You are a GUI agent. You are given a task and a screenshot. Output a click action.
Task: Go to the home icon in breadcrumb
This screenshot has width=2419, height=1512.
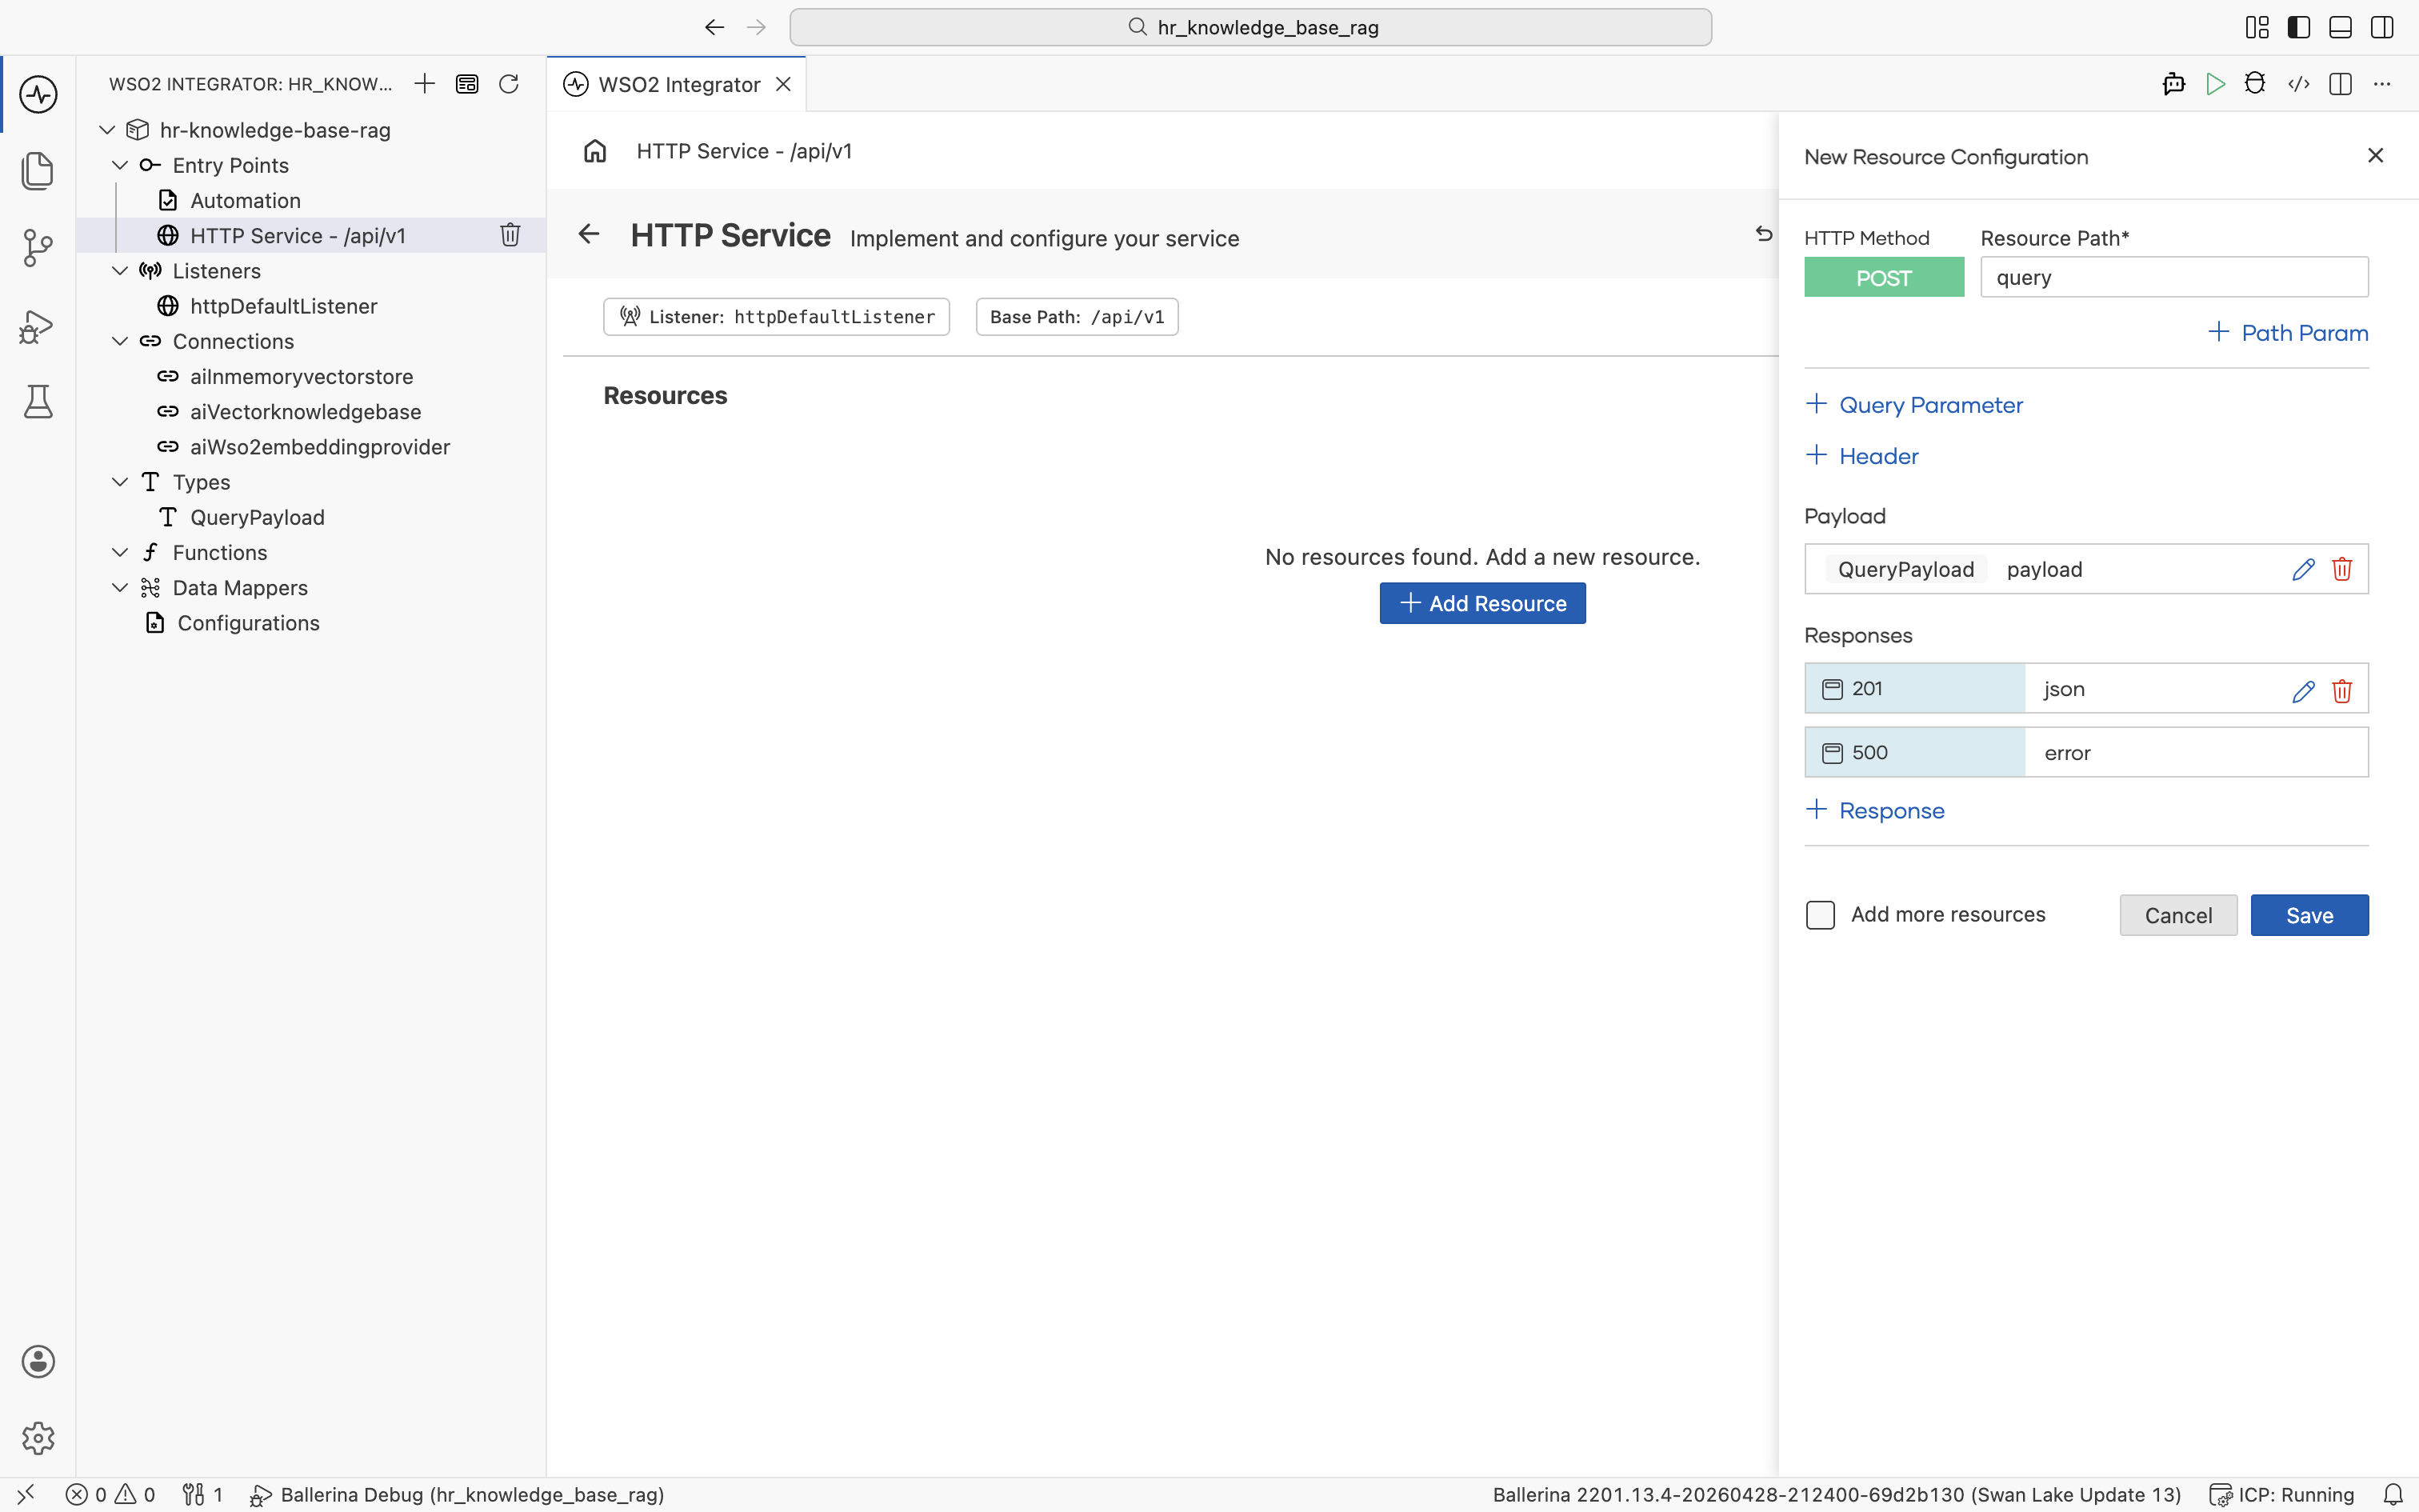point(595,151)
